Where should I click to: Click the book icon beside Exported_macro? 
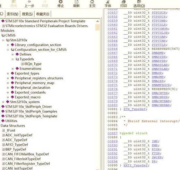click(x=12, y=97)
